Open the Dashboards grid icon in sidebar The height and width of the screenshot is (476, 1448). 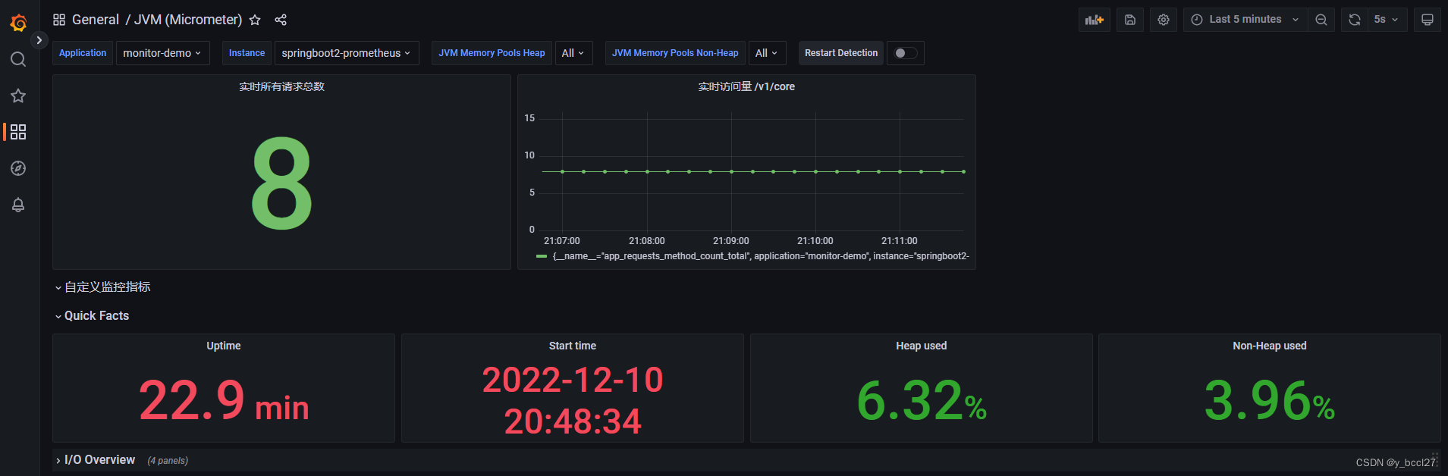click(x=18, y=132)
